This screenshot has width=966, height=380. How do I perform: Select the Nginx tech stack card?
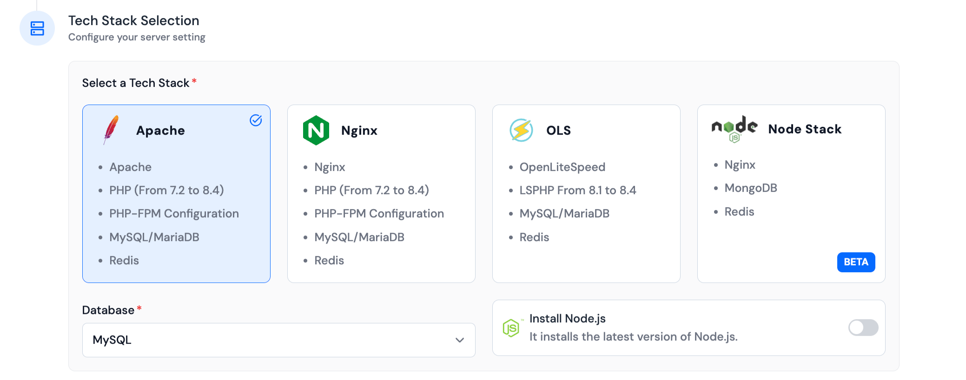(381, 193)
